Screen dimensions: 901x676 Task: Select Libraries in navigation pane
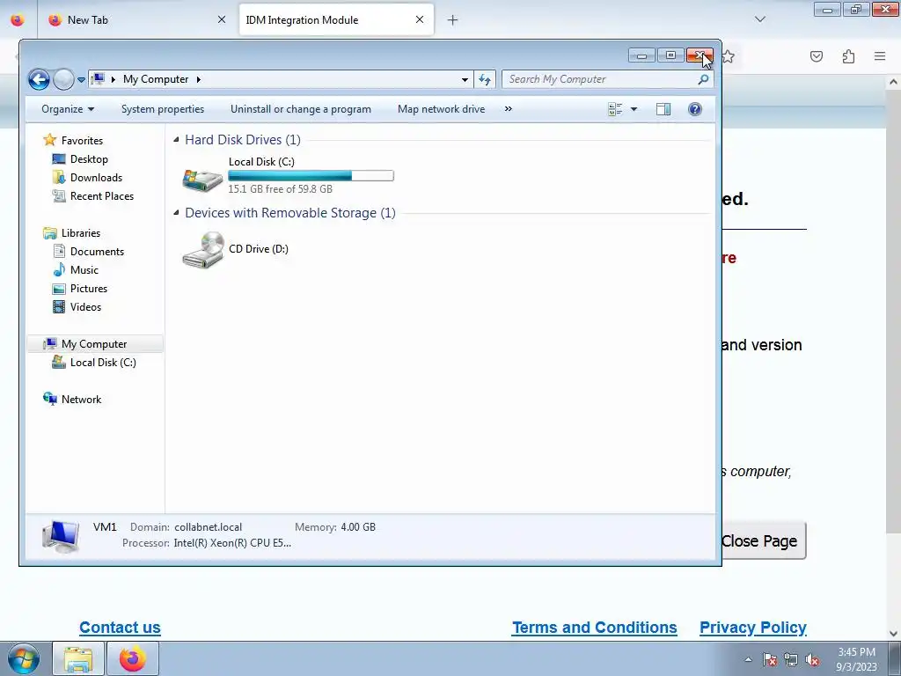(80, 232)
